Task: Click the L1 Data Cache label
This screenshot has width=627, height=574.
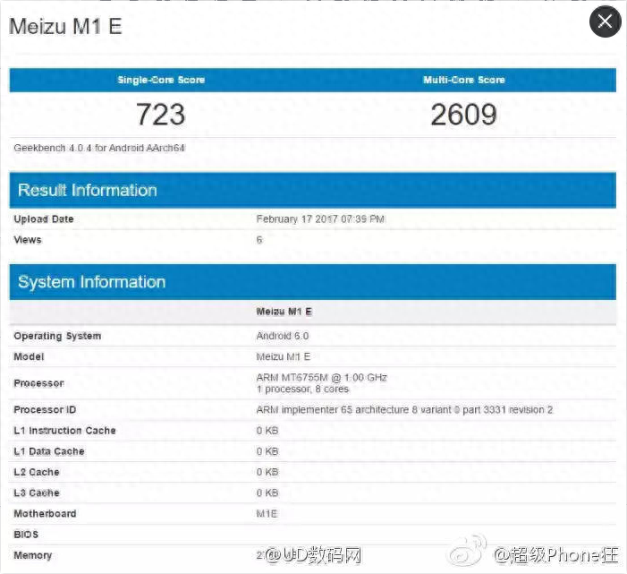Action: (49, 451)
